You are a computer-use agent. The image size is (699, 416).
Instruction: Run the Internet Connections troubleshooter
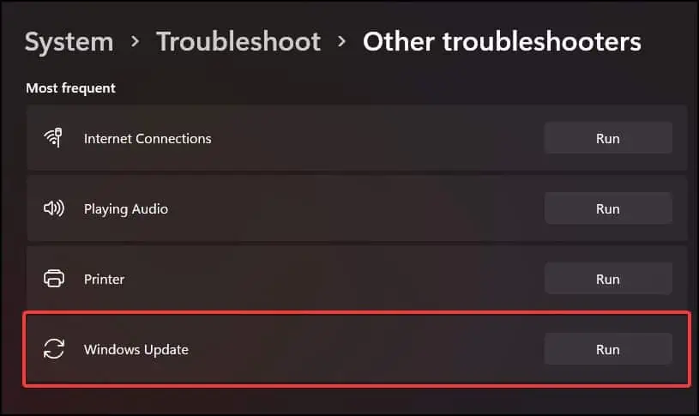point(607,138)
